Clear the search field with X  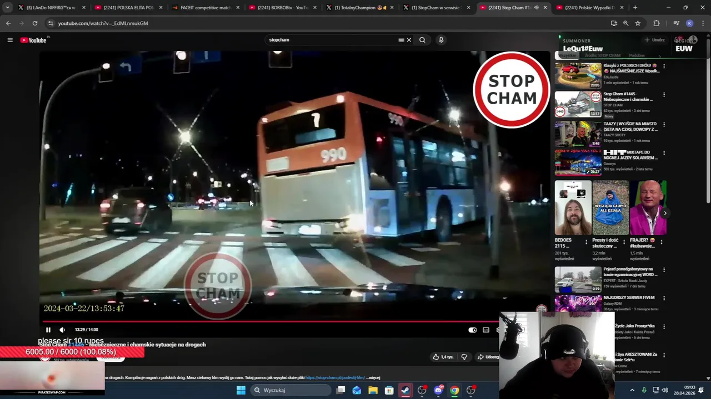(x=409, y=40)
